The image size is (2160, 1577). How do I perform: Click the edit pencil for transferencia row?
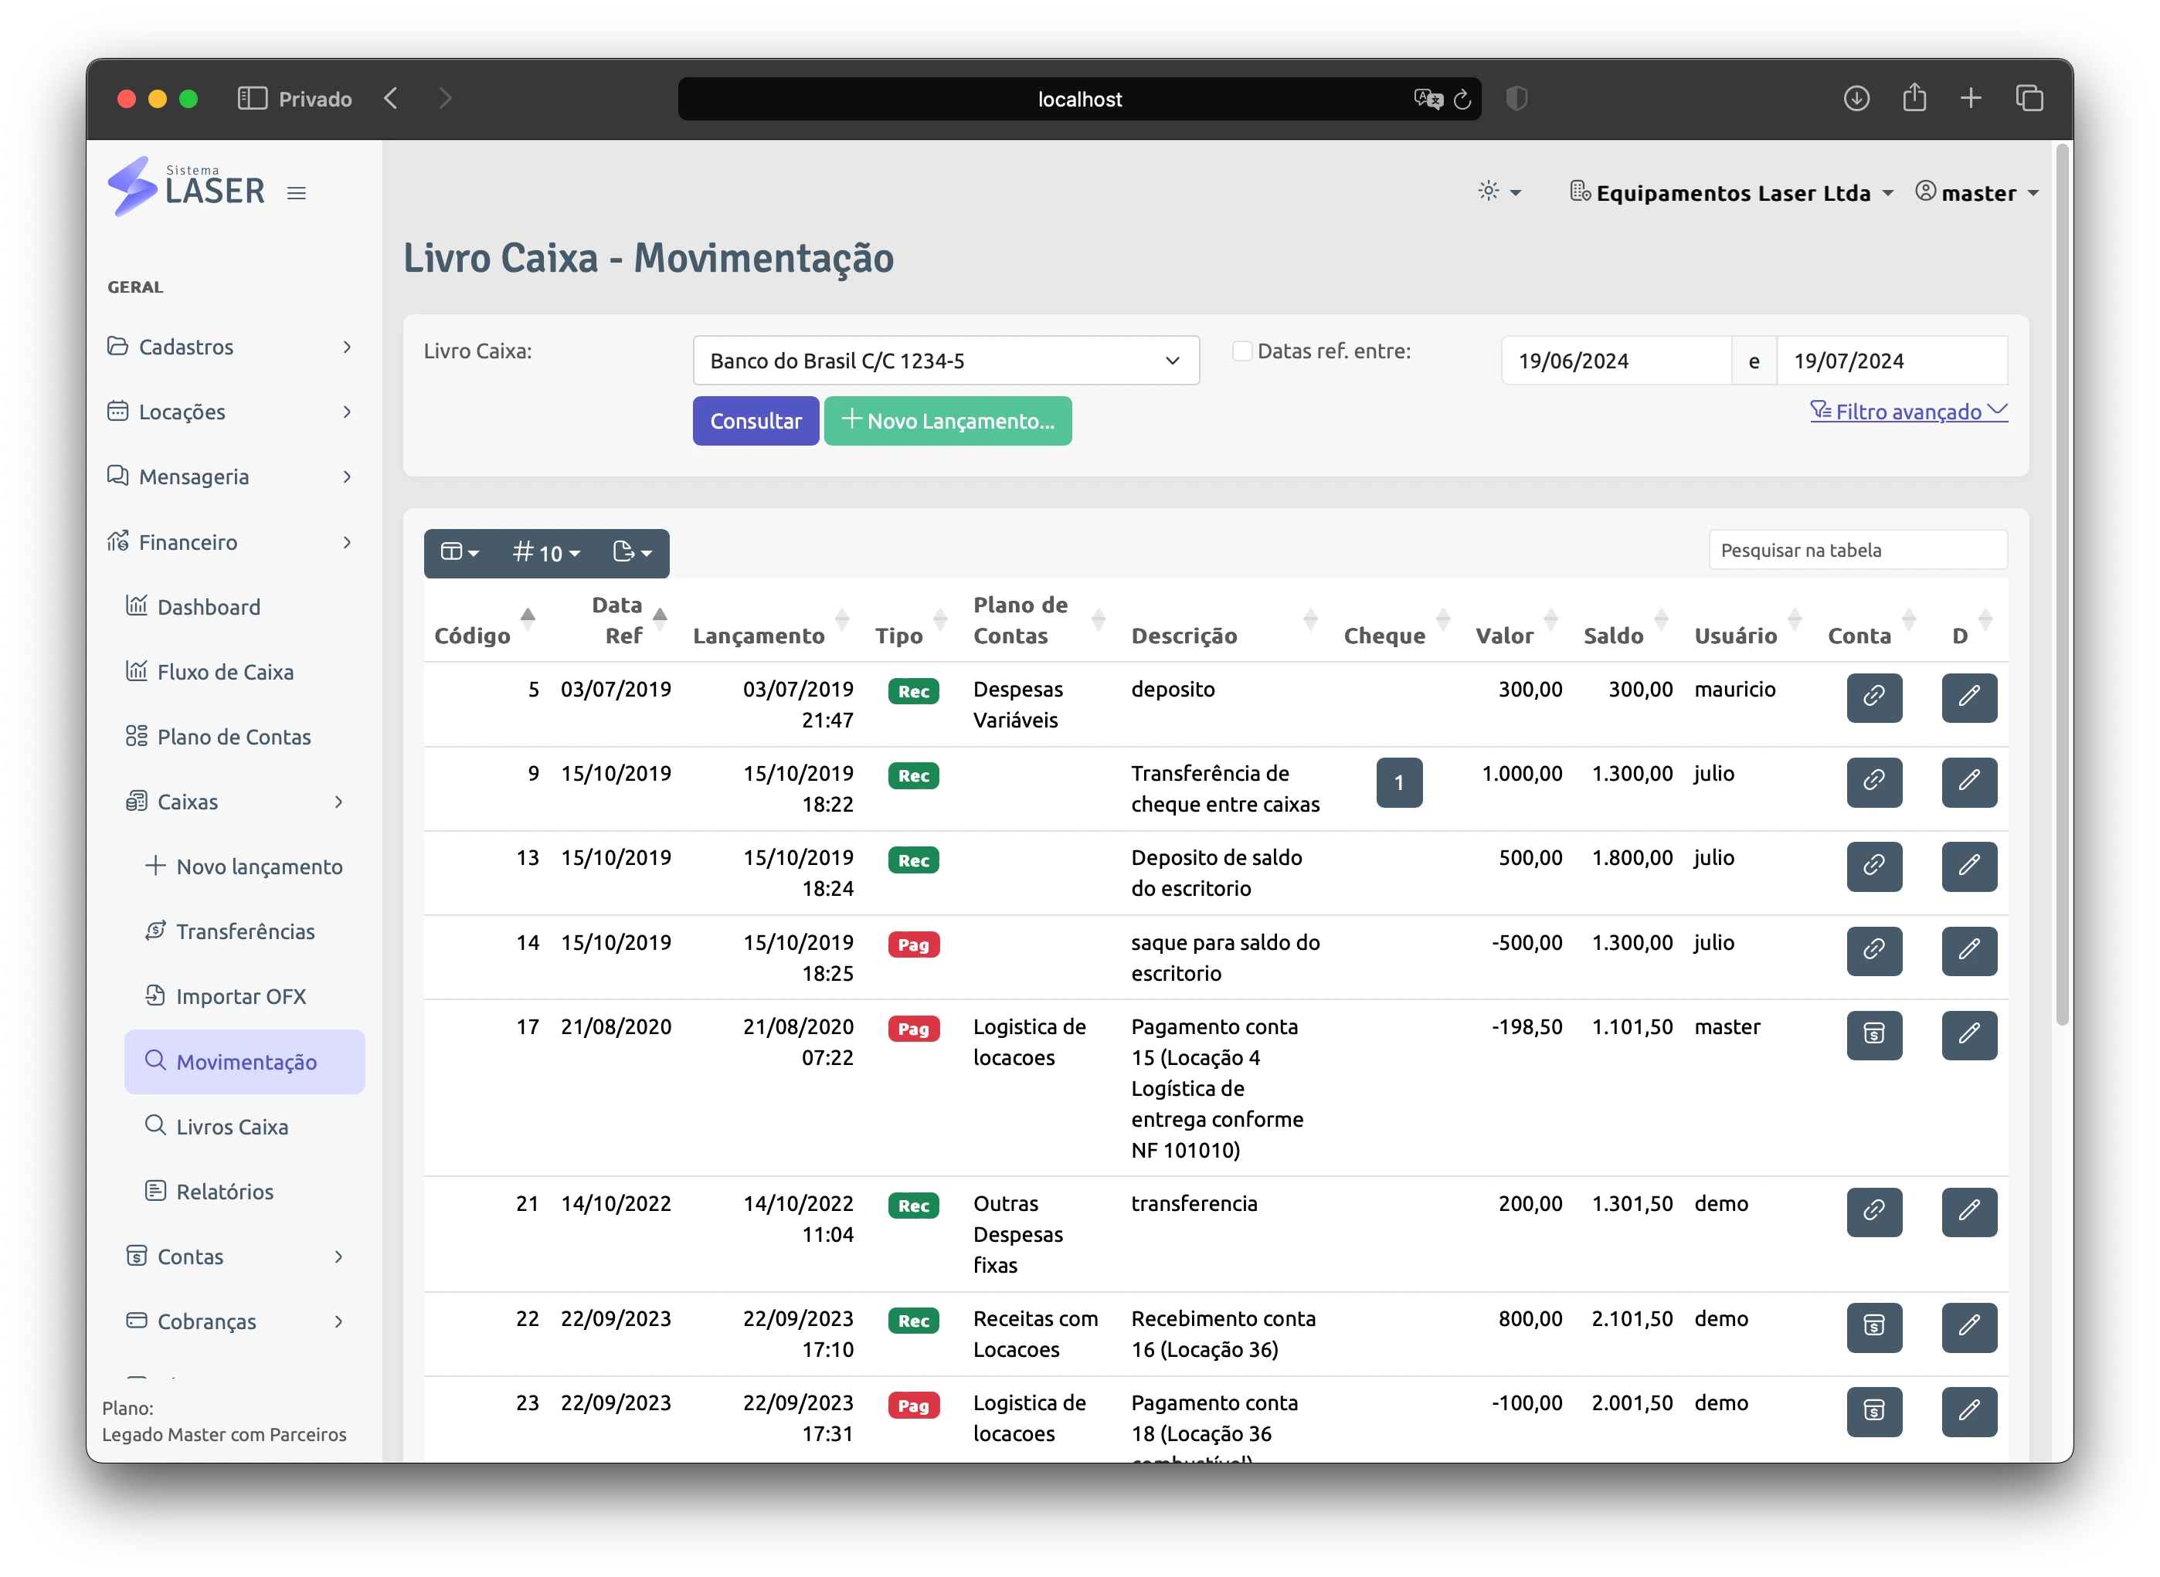point(1968,1212)
